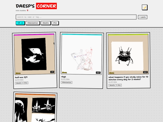Open the dancing figures thumbnail of rkgk

[81, 54]
